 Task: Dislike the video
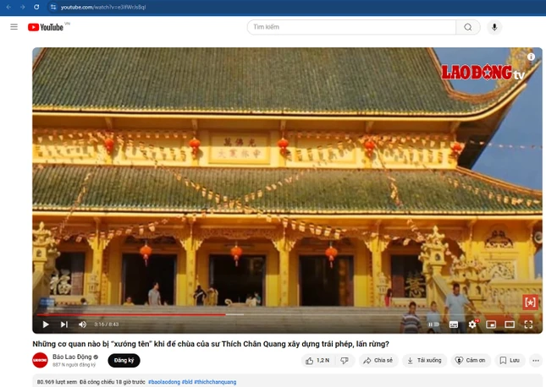345,361
